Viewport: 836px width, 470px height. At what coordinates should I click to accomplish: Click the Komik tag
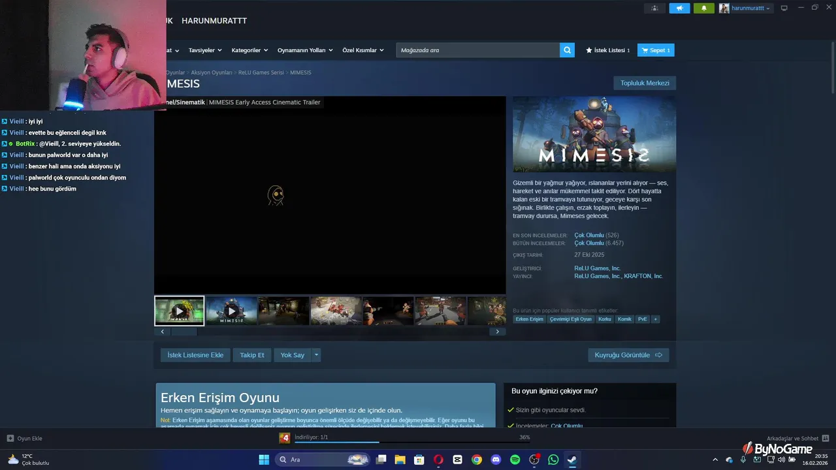(624, 319)
